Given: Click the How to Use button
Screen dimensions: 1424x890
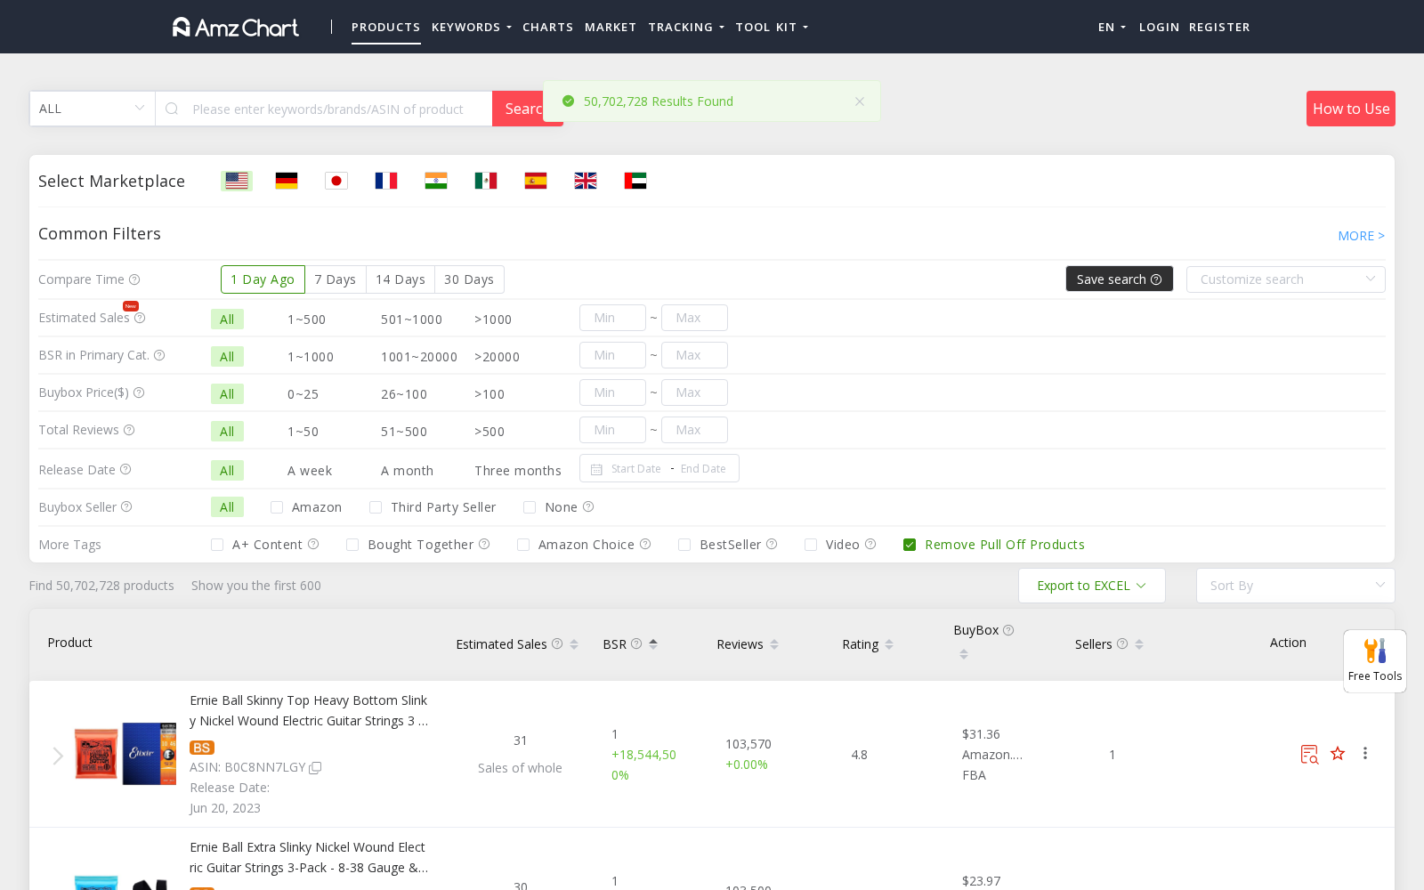Looking at the screenshot, I should [1351, 109].
